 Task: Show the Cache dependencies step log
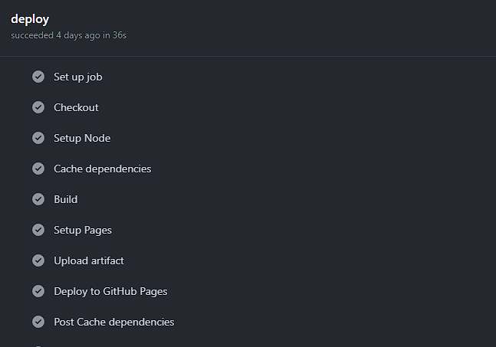coord(102,169)
